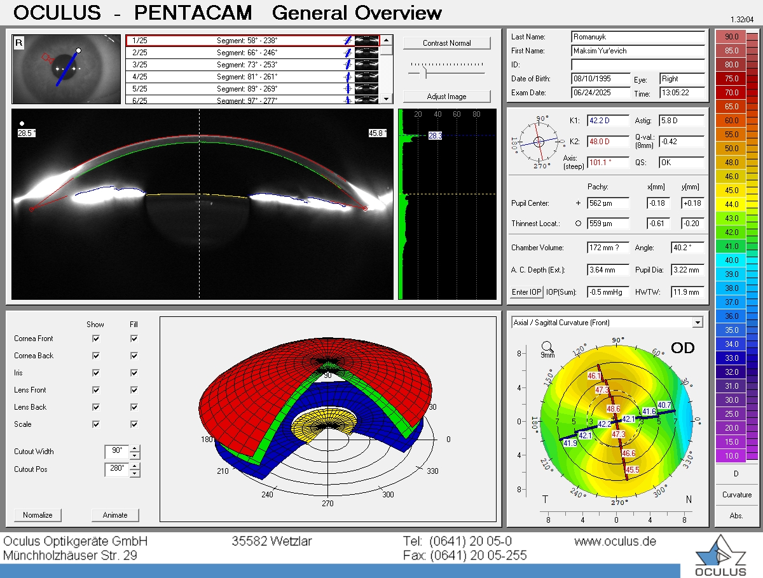Click the Oculus logo in the footer
This screenshot has width=763, height=578.
coord(720,556)
